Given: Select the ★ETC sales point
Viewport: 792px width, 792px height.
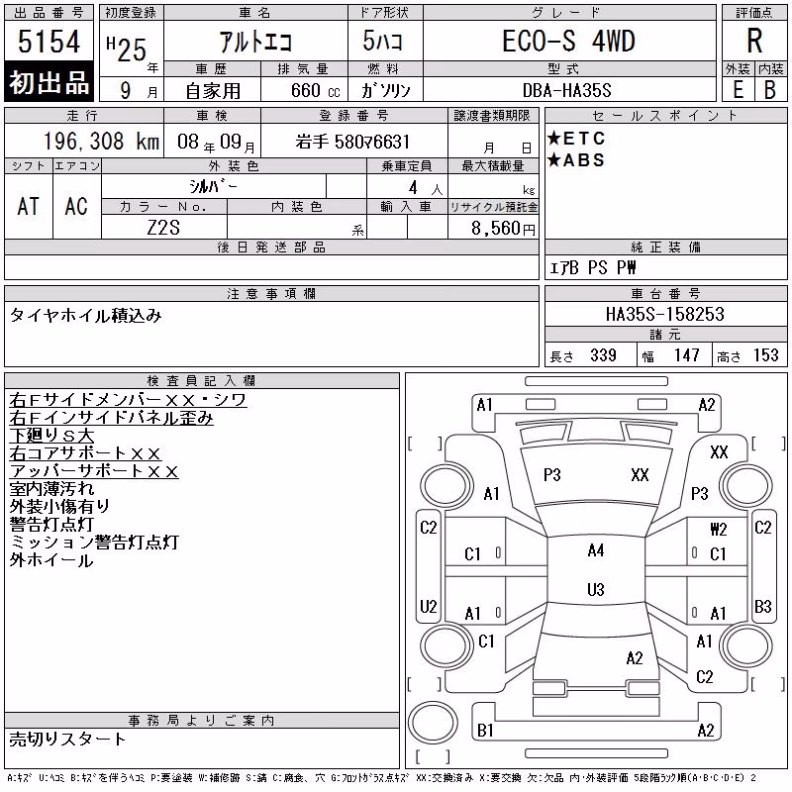Looking at the screenshot, I should [x=576, y=138].
